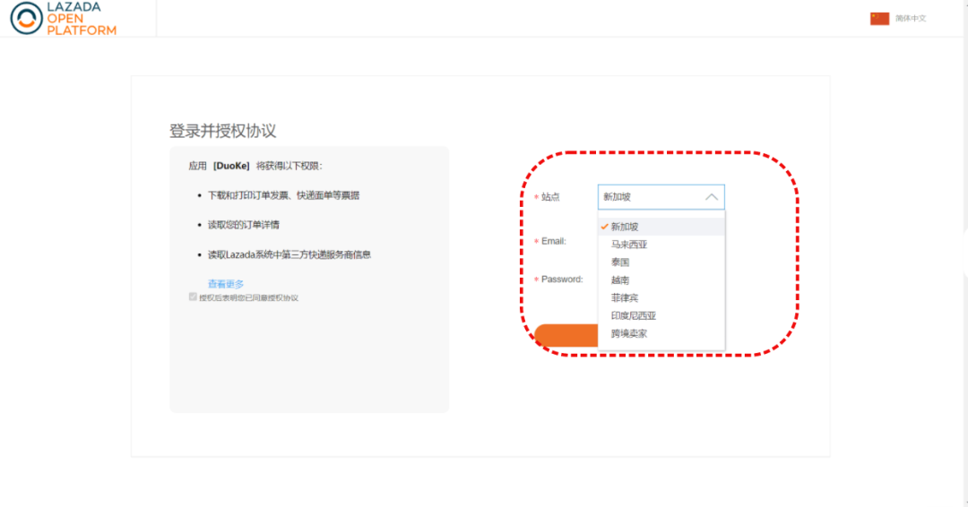Click the Password field label

(x=561, y=279)
